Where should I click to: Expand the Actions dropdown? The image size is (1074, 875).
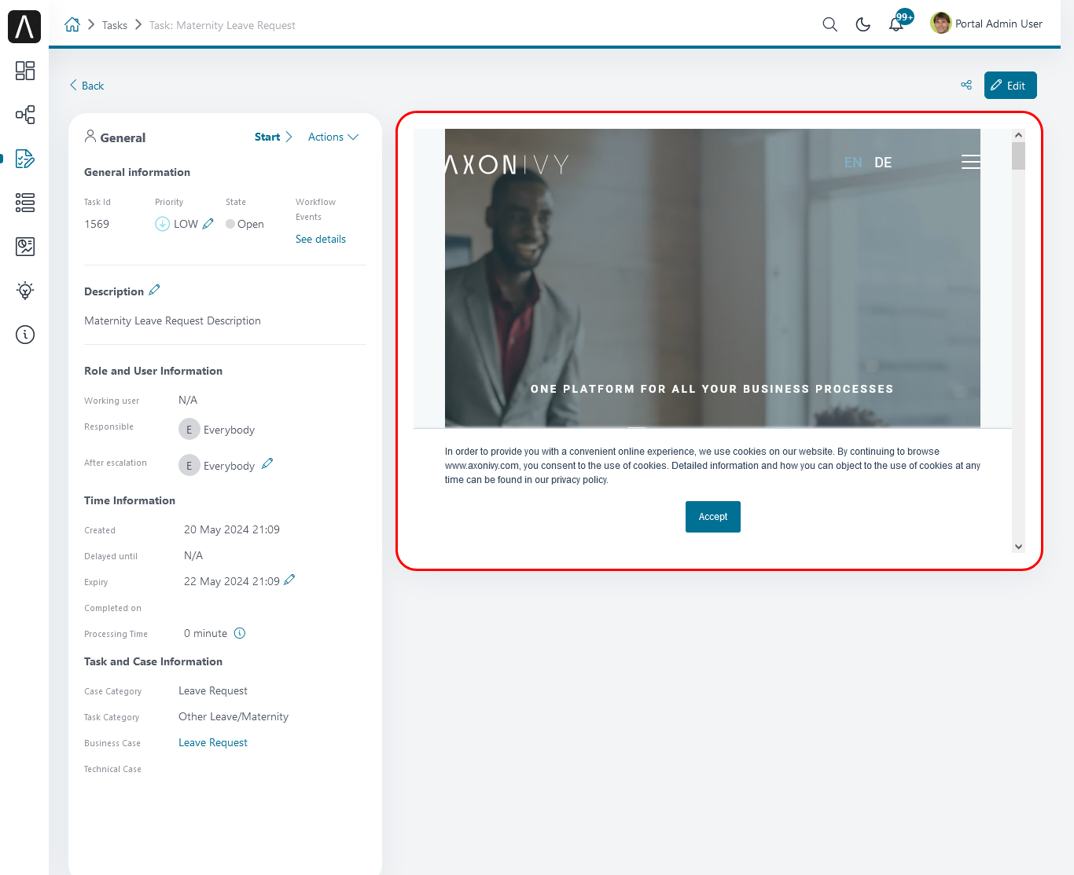(x=333, y=137)
